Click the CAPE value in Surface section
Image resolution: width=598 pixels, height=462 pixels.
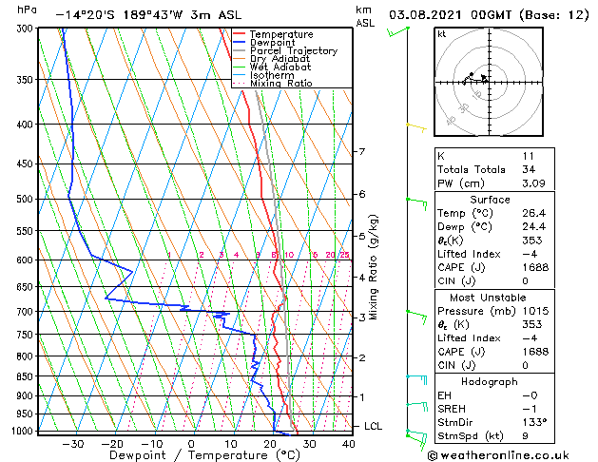click(x=535, y=267)
